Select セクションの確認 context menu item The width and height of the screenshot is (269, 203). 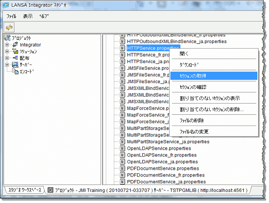click(214, 87)
